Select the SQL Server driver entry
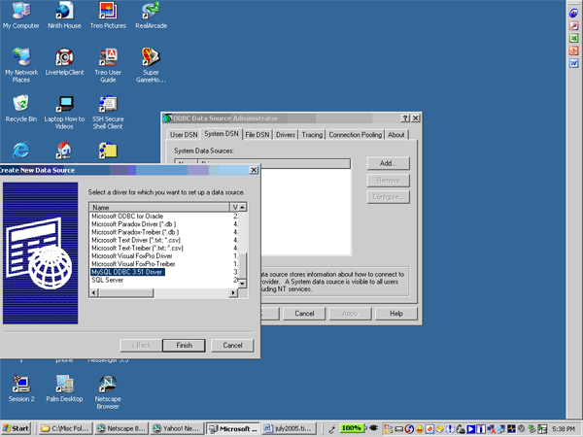The height and width of the screenshot is (437, 583). coord(108,280)
